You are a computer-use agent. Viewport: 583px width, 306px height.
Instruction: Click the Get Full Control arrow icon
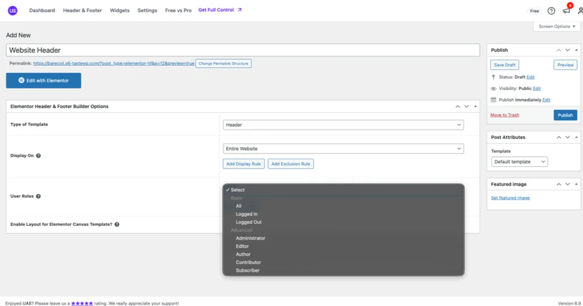pyautogui.click(x=240, y=10)
